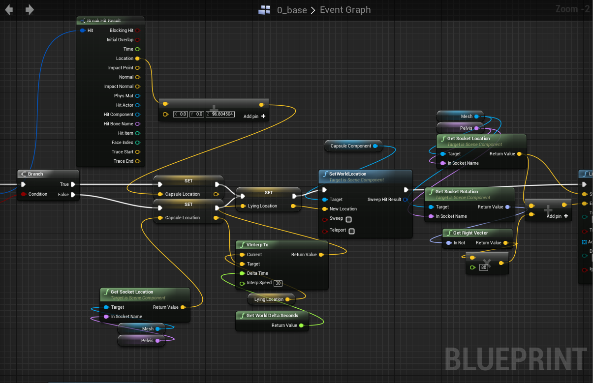Enable the Sweep checkbox on SetWorldLocation

point(349,219)
